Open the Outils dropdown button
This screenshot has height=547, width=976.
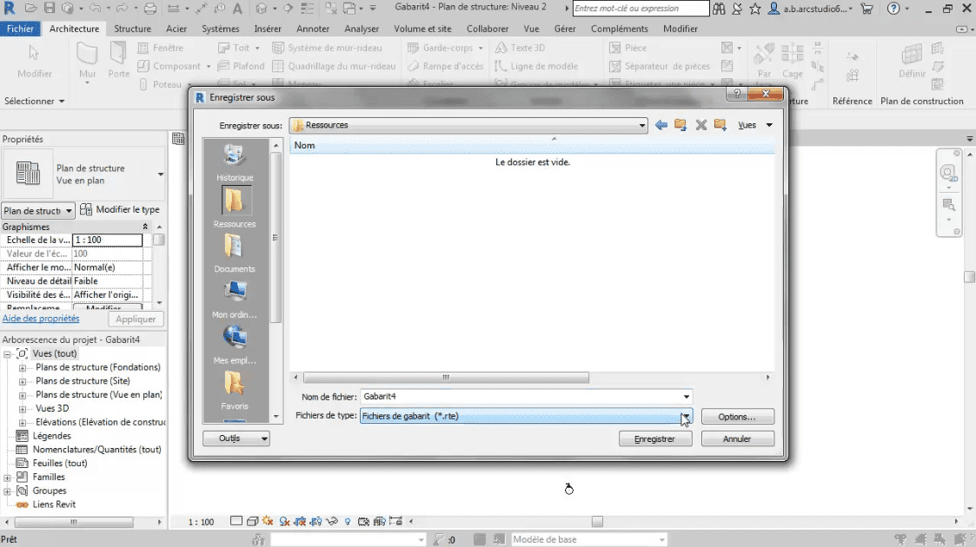coord(236,438)
